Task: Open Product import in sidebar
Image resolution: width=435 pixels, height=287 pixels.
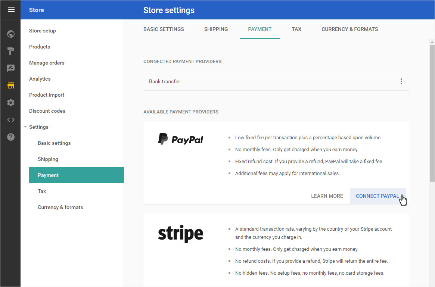Action: point(47,95)
